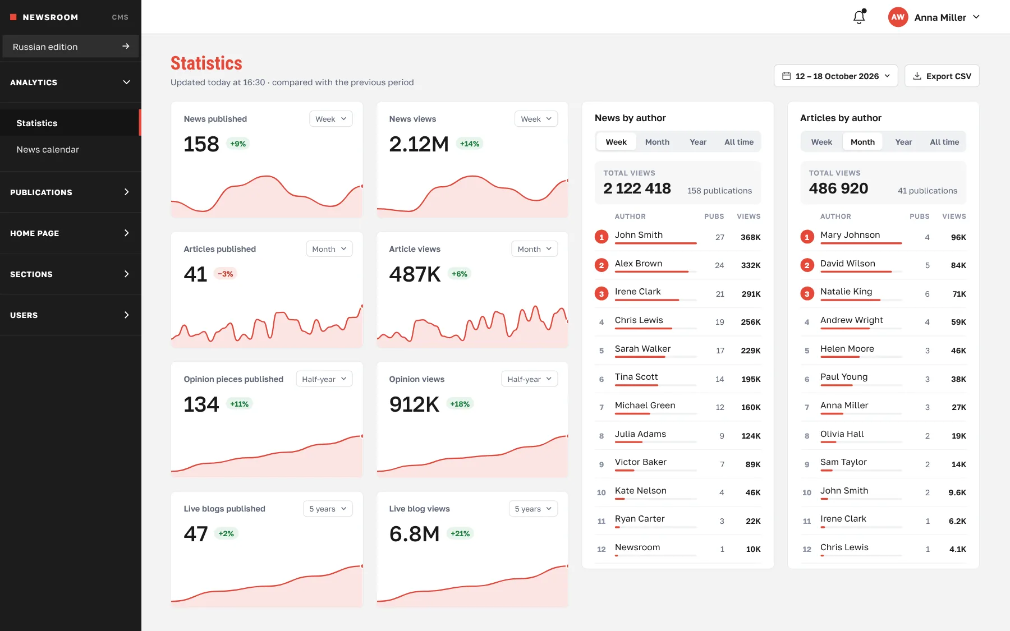Open News calendar in the sidebar

70,149
